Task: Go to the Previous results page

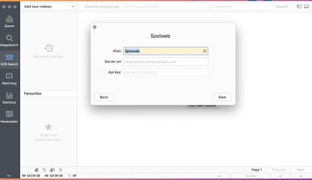Action: coord(279,170)
